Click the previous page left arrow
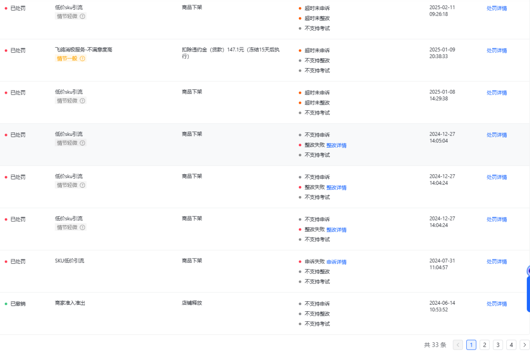The height and width of the screenshot is (351, 530). 458,345
